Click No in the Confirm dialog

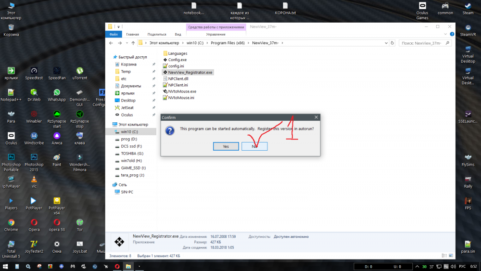254,146
